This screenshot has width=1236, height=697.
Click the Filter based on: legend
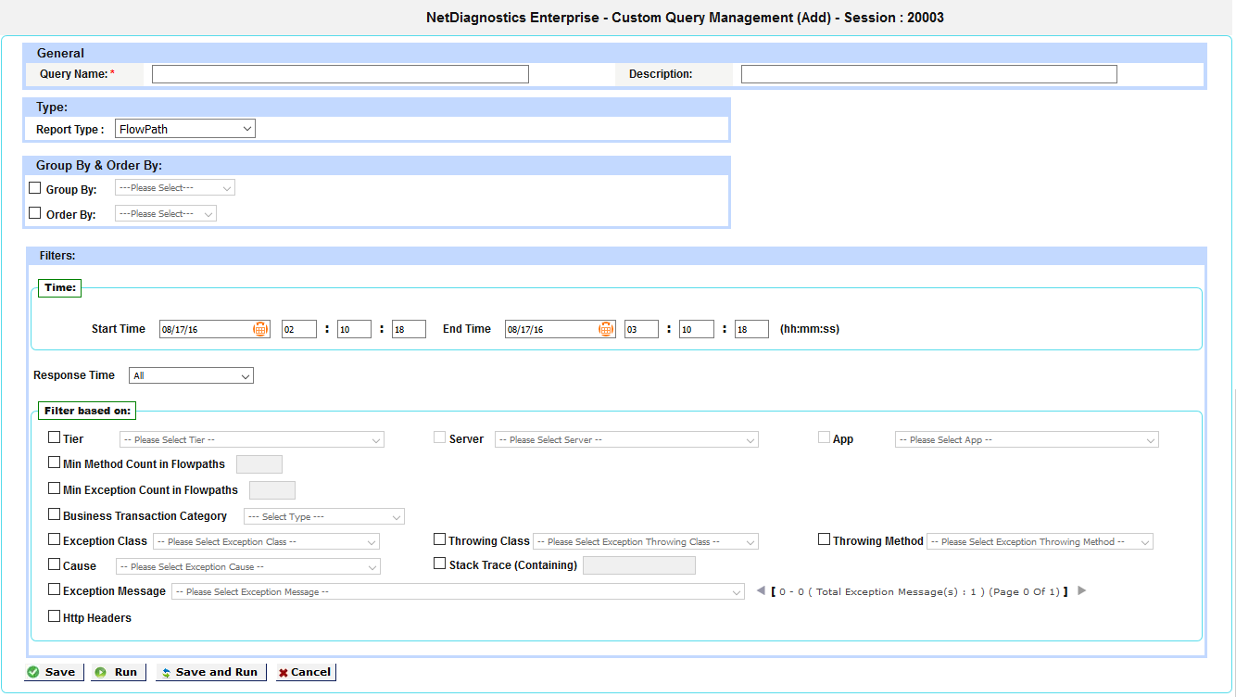click(x=89, y=411)
